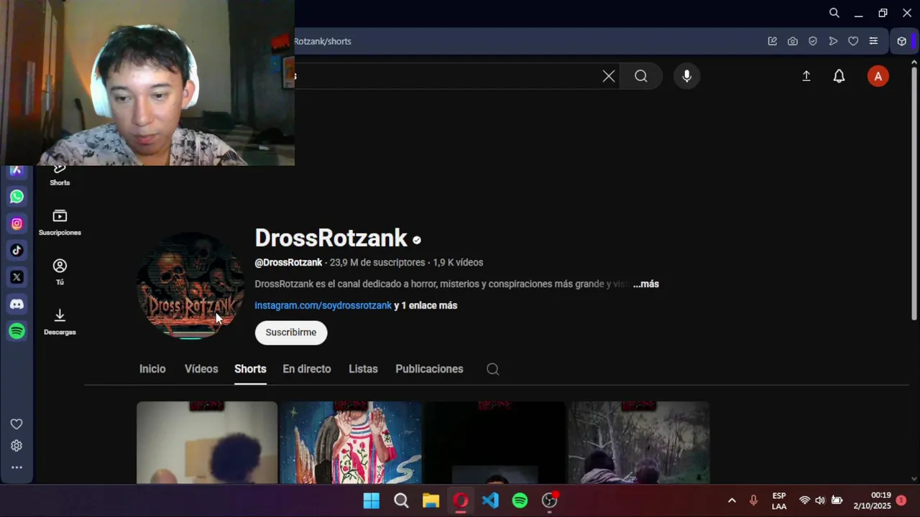
Task: Open the Opera privacy shield icon
Action: (x=813, y=41)
